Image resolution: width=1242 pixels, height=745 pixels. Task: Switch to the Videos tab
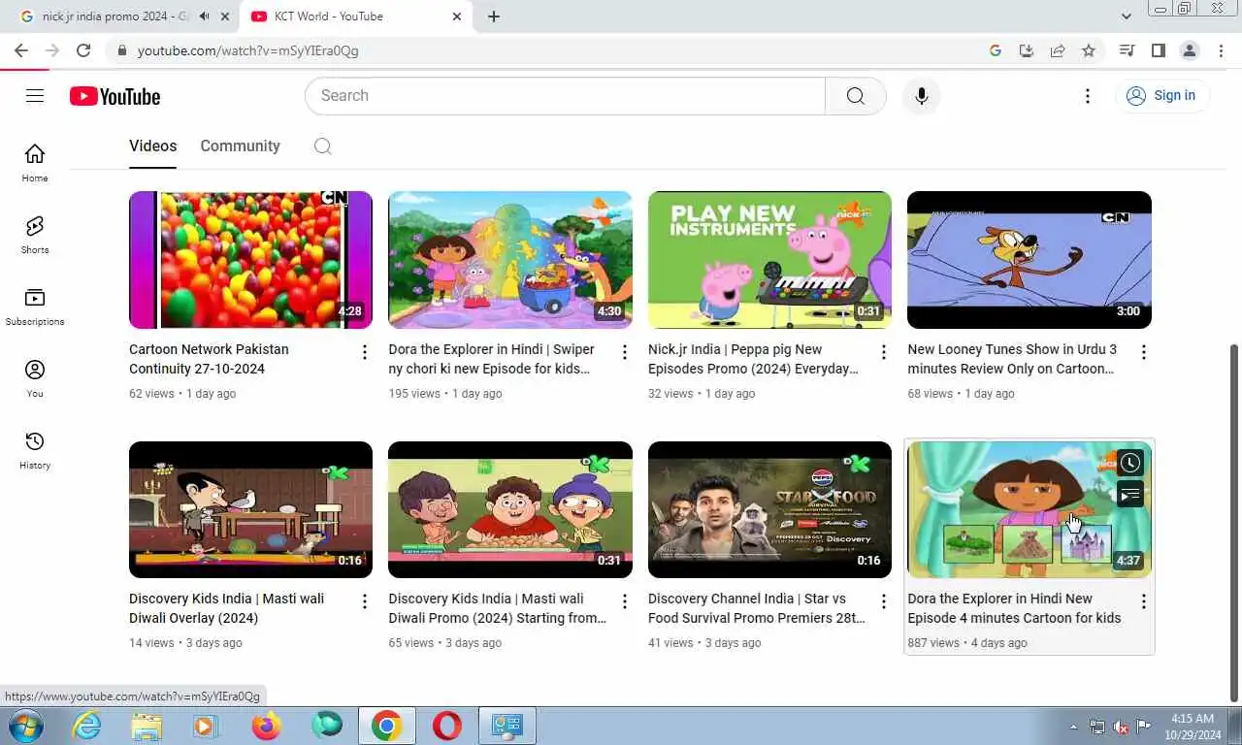pyautogui.click(x=152, y=146)
